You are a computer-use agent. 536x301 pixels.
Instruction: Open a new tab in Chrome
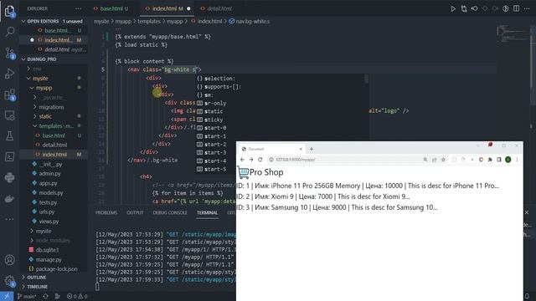click(x=312, y=149)
